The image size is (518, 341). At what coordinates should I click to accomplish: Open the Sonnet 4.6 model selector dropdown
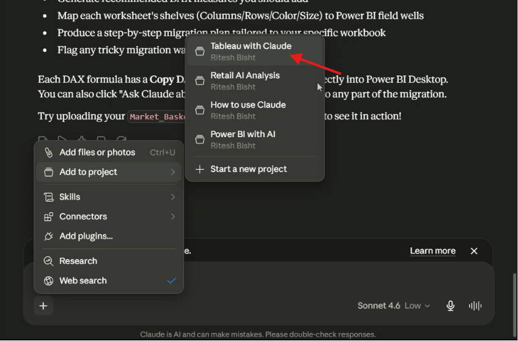tap(393, 305)
